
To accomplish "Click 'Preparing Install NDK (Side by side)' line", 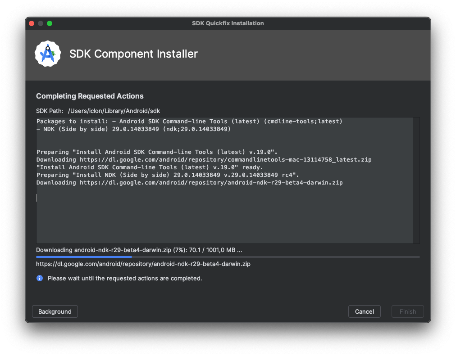I will coord(168,175).
